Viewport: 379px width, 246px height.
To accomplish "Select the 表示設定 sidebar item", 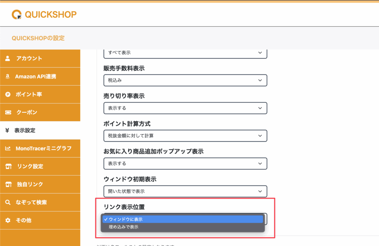I will pos(40,130).
